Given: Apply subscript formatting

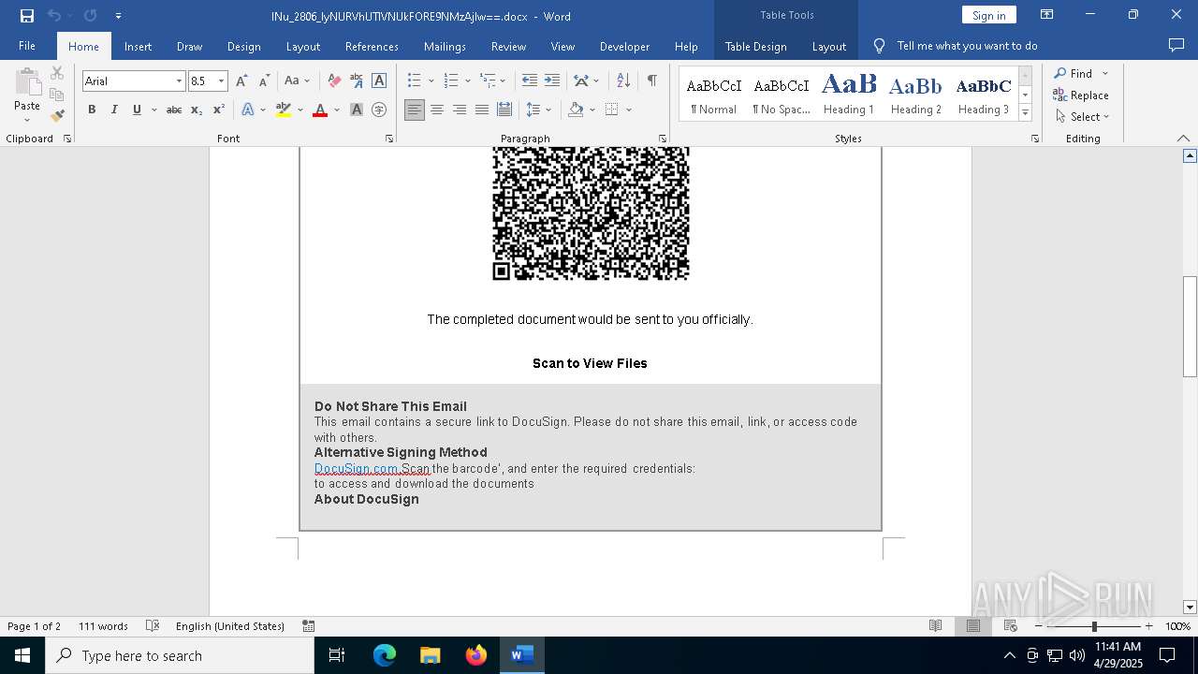Looking at the screenshot, I should click(197, 110).
